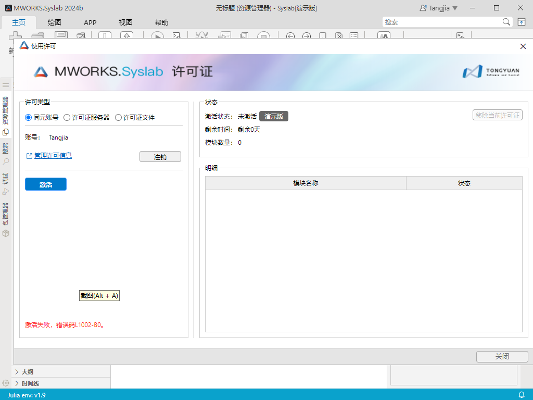Viewport: 533px width, 400px height.
Task: Open the 调试 sidebar panel
Action: point(5,184)
